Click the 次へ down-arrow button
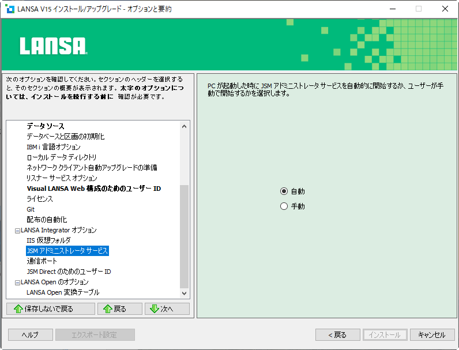This screenshot has height=350, width=459. click(x=167, y=308)
